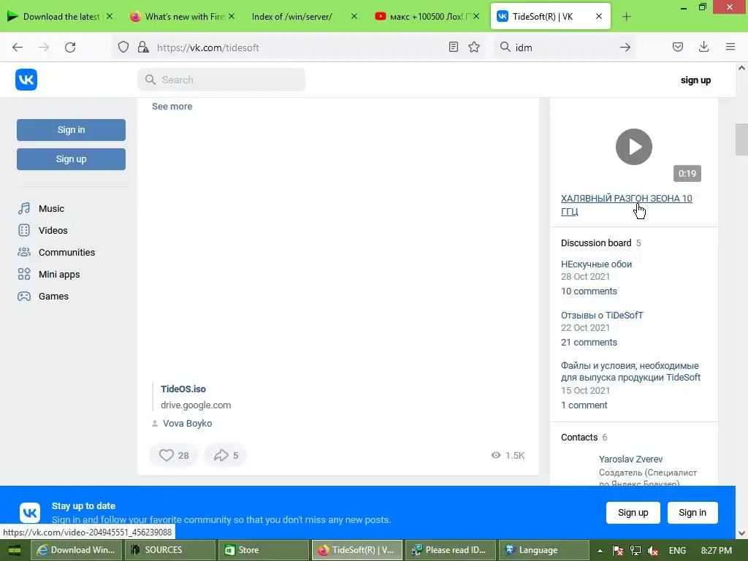Screen dimensions: 748x561
Task: Open the Firefox downloads panel
Action: click(x=703, y=47)
